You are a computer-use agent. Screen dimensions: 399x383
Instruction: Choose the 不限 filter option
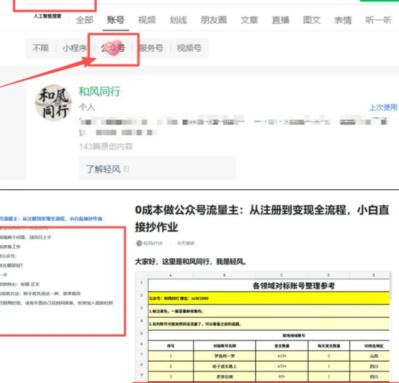[x=41, y=48]
